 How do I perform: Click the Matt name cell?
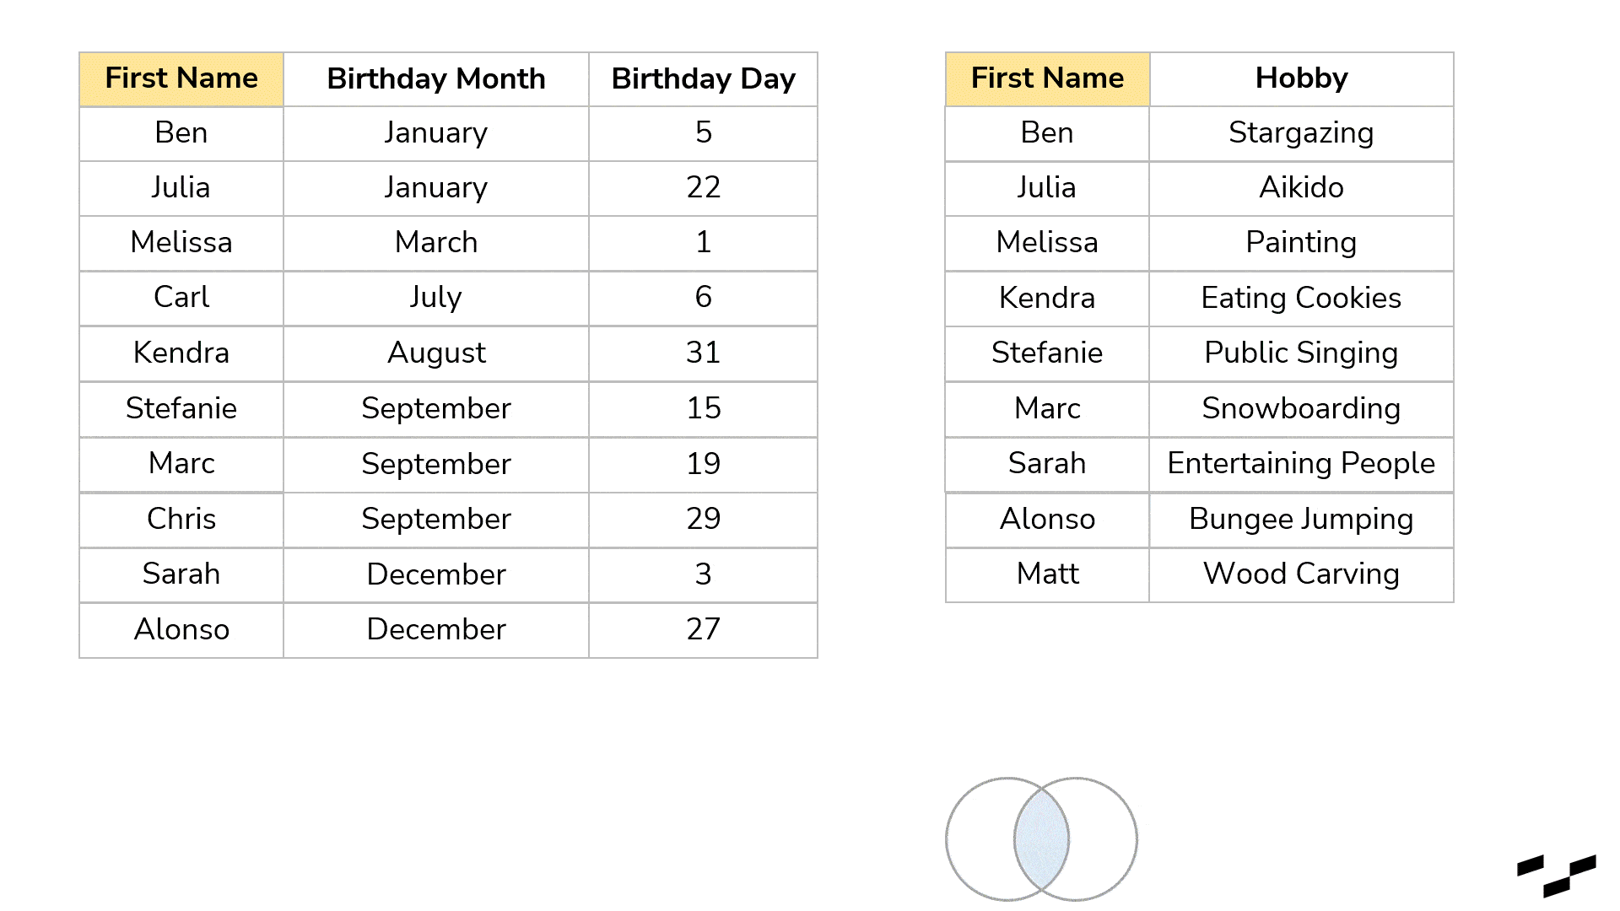point(1047,575)
